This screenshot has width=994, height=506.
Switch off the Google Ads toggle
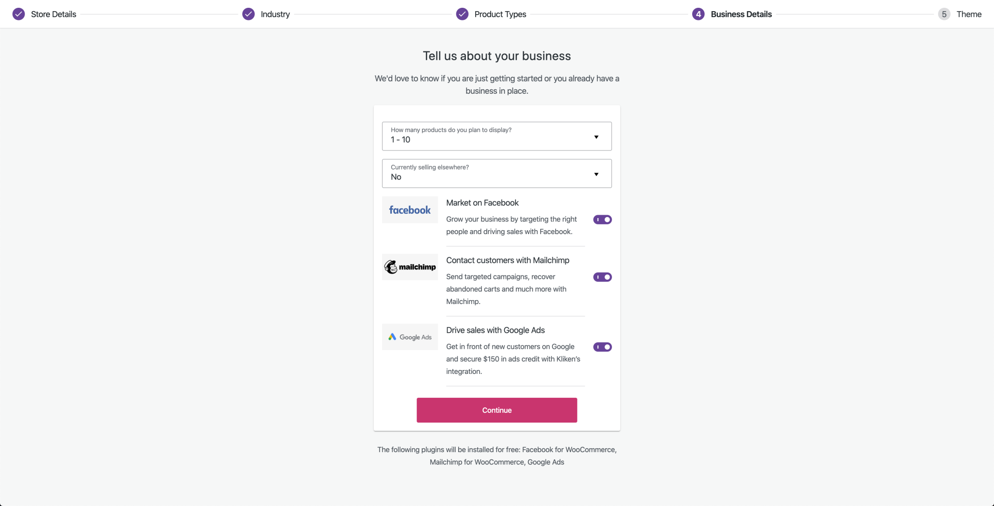pyautogui.click(x=602, y=347)
